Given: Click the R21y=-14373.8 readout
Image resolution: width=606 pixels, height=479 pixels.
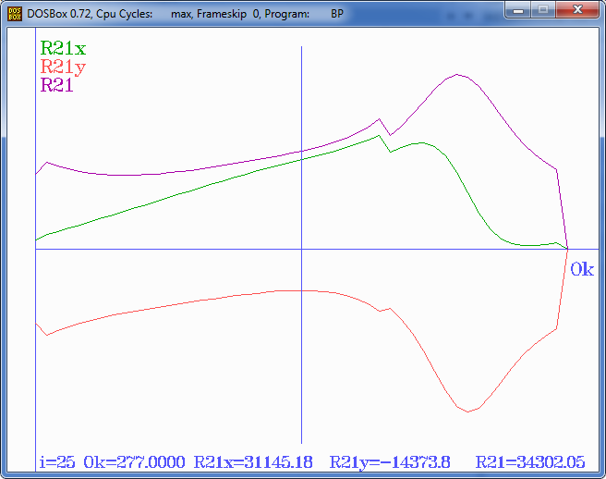Looking at the screenshot, I should pos(390,462).
